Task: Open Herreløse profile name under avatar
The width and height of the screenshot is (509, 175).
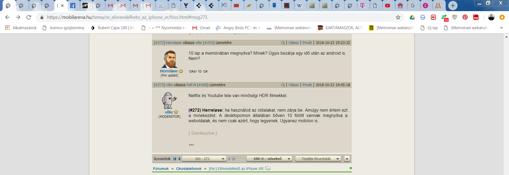Action: tap(169, 71)
